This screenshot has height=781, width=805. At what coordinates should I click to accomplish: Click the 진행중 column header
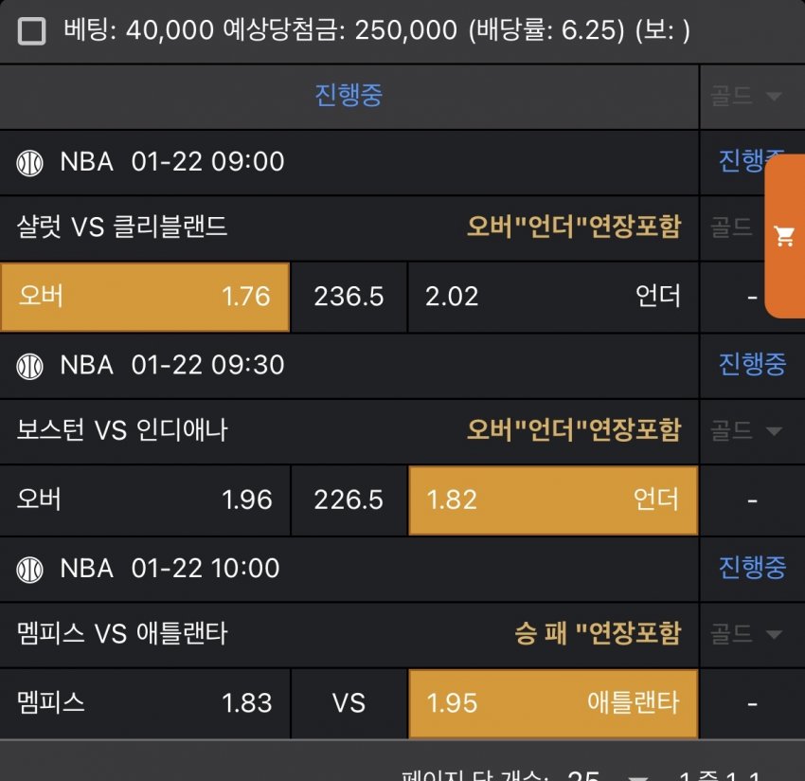click(x=349, y=96)
